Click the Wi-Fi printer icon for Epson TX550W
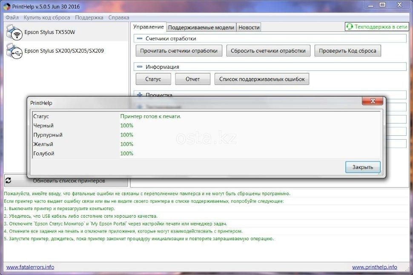Image resolution: width=413 pixels, height=275 pixels. [x=14, y=32]
